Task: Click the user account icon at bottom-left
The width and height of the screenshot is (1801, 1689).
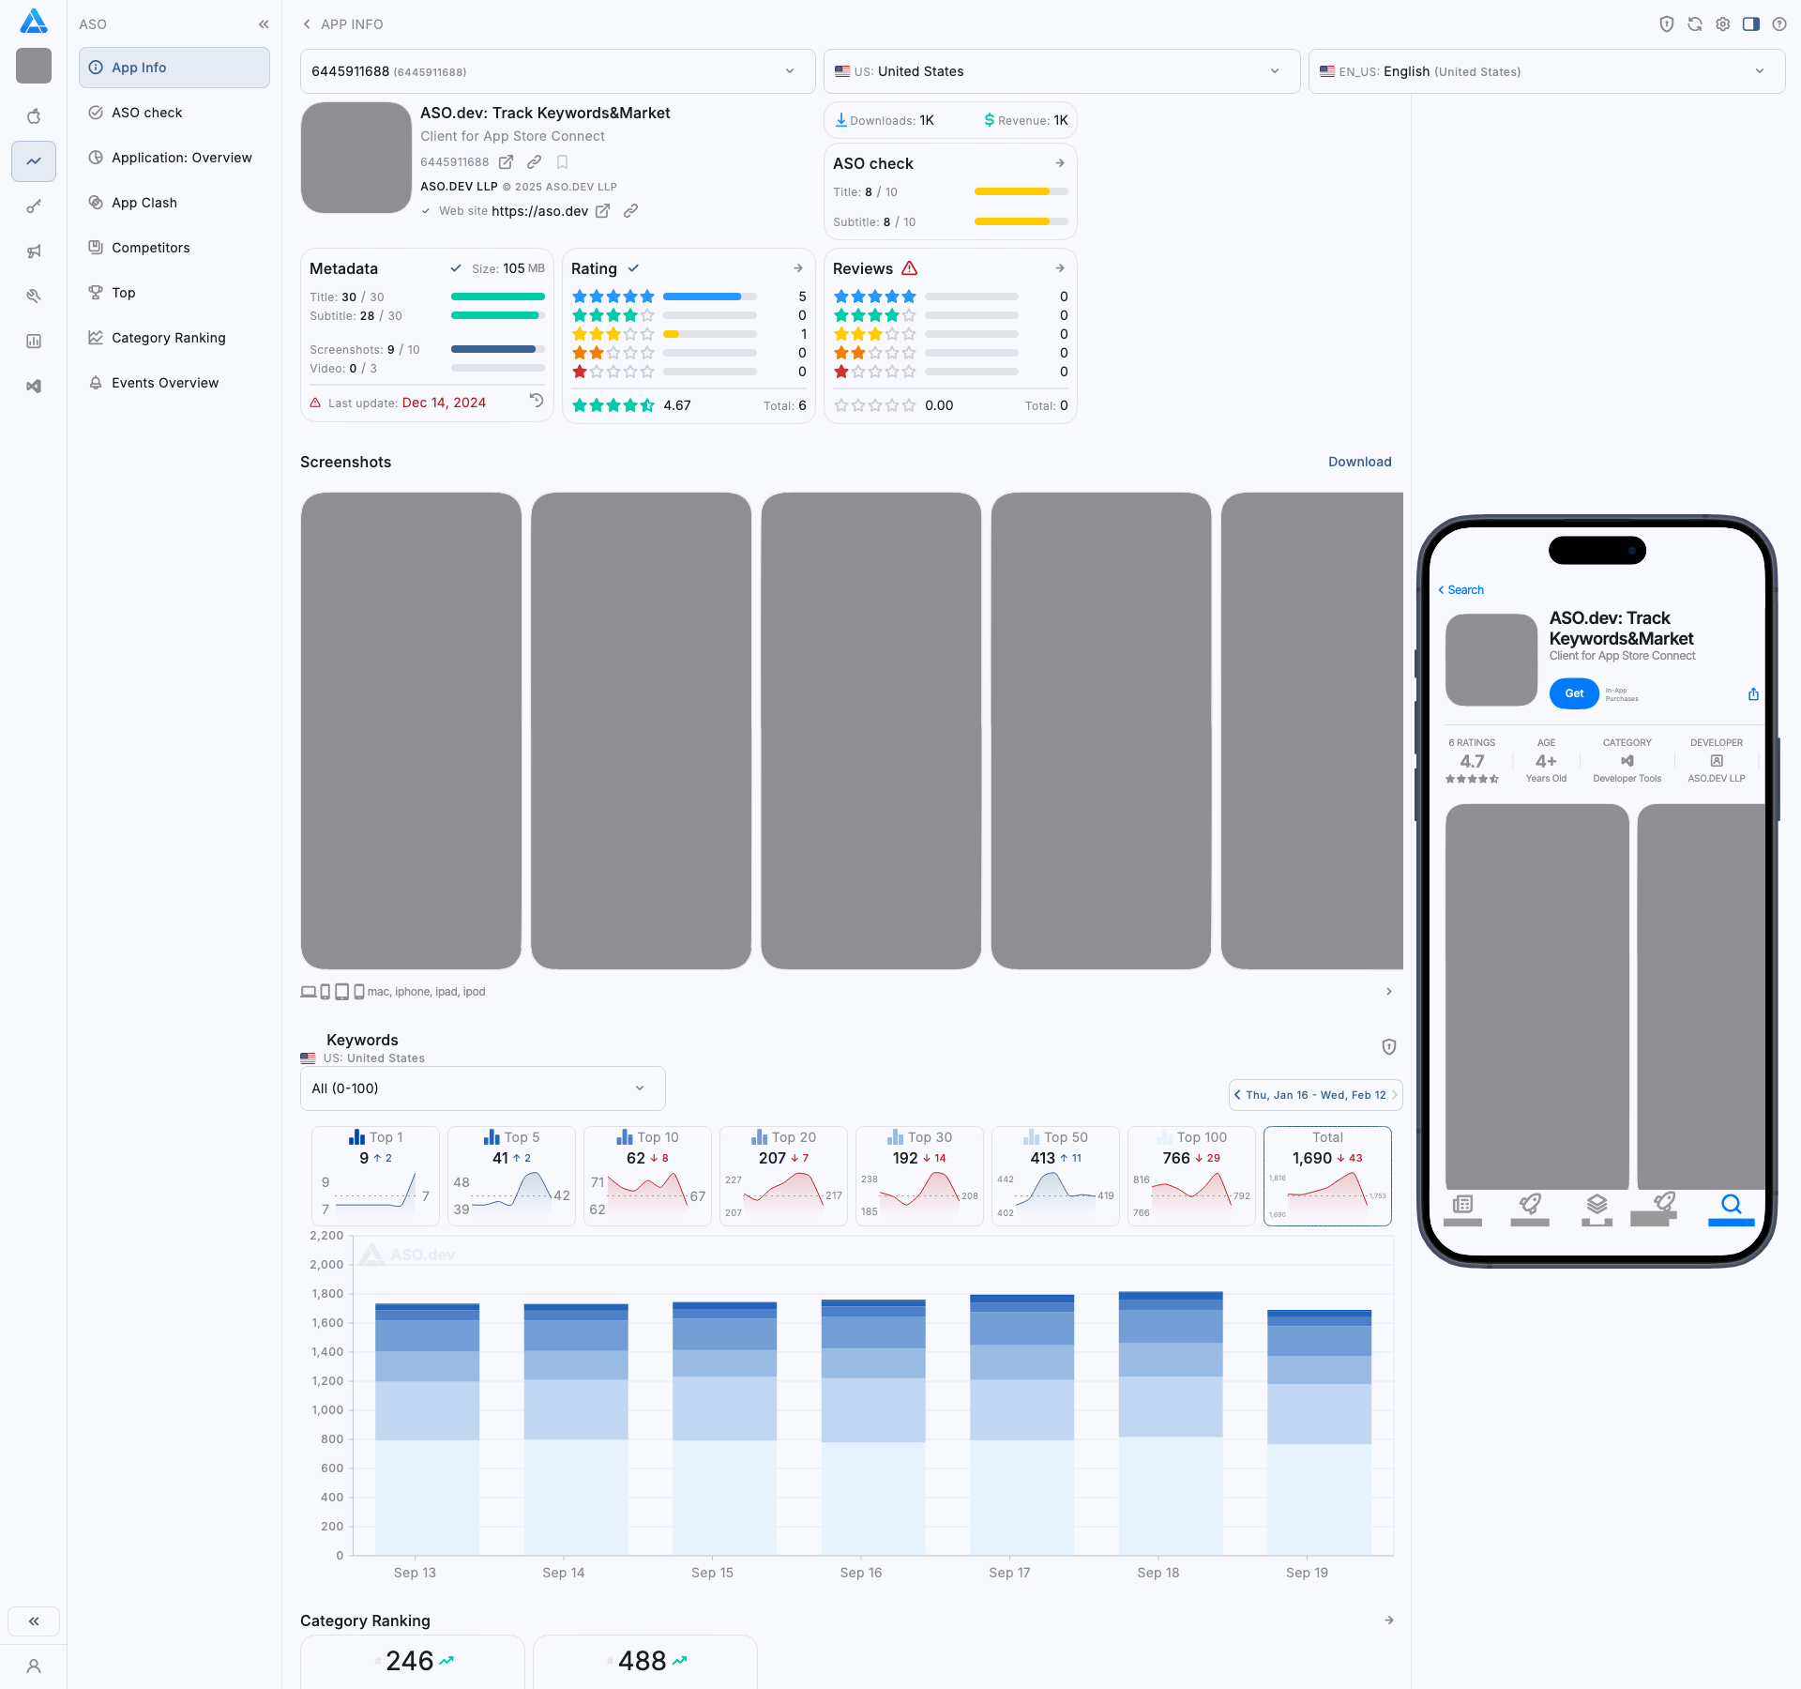Action: (34, 1666)
